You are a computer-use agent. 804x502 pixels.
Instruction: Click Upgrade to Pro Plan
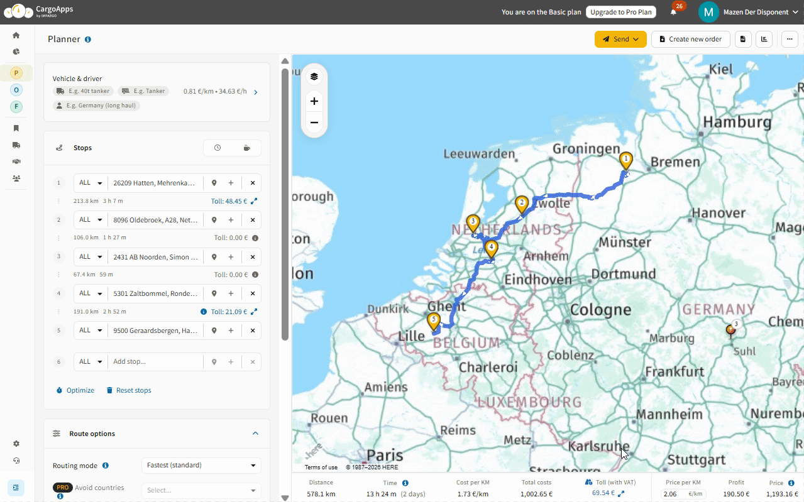(x=620, y=11)
